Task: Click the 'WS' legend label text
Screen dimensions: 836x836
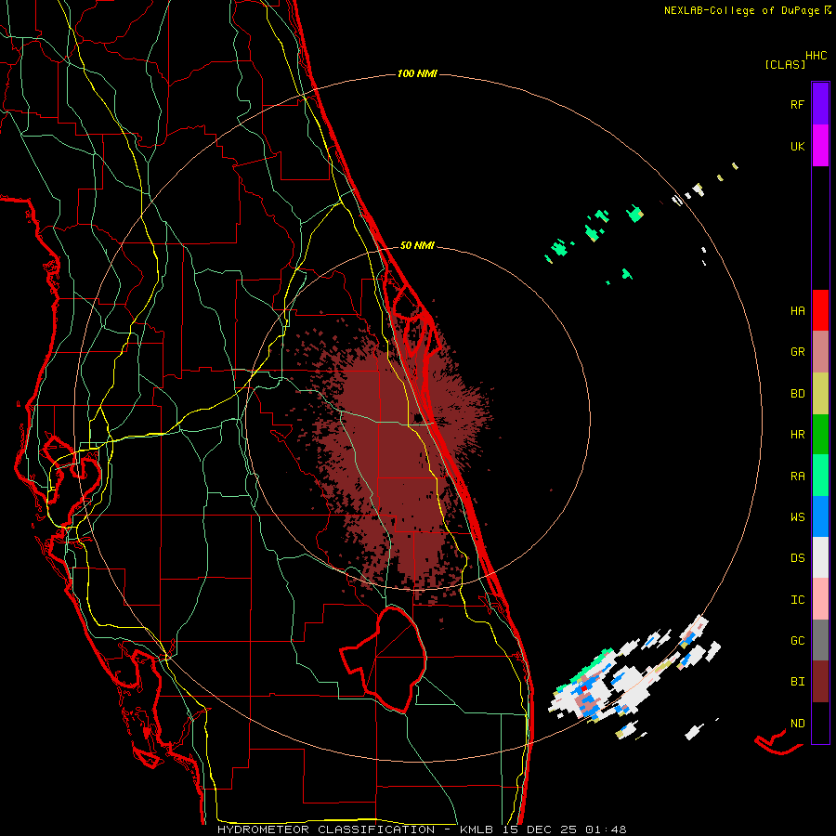Action: 797,517
